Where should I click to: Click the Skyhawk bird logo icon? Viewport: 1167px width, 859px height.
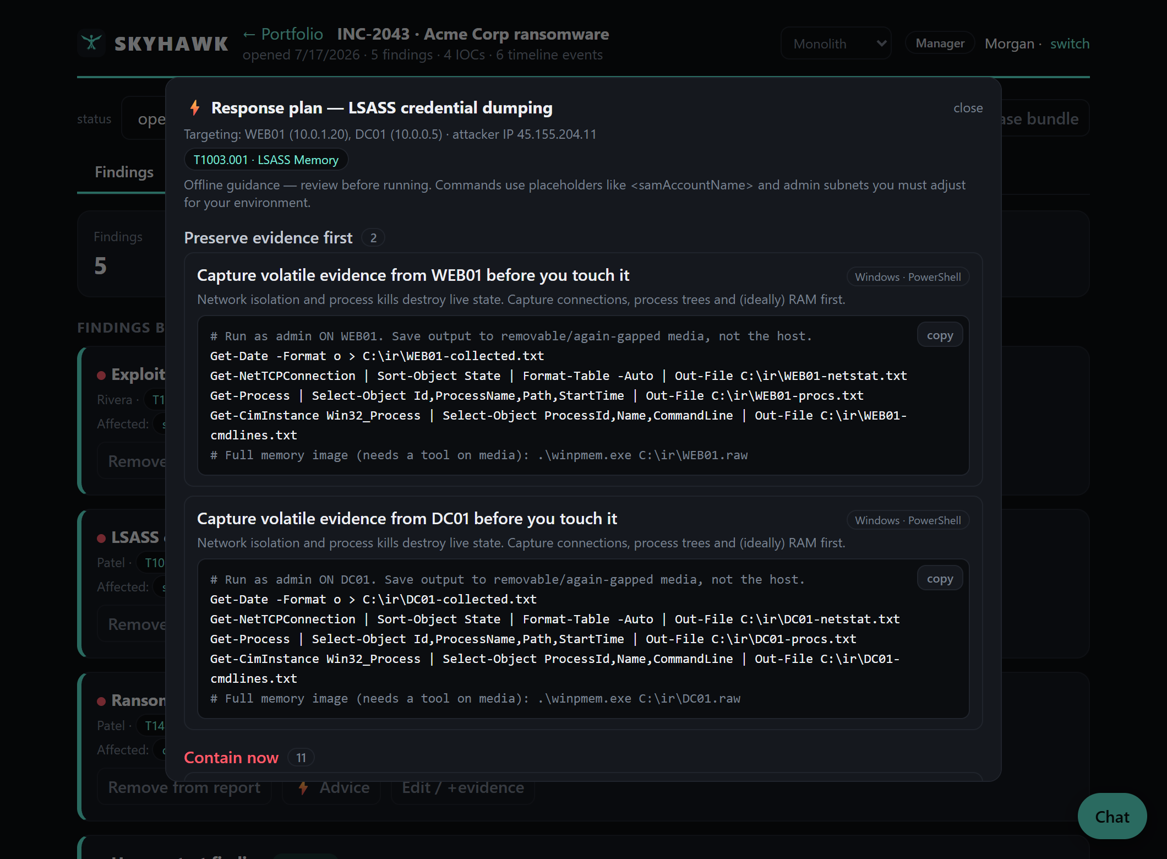click(x=91, y=43)
